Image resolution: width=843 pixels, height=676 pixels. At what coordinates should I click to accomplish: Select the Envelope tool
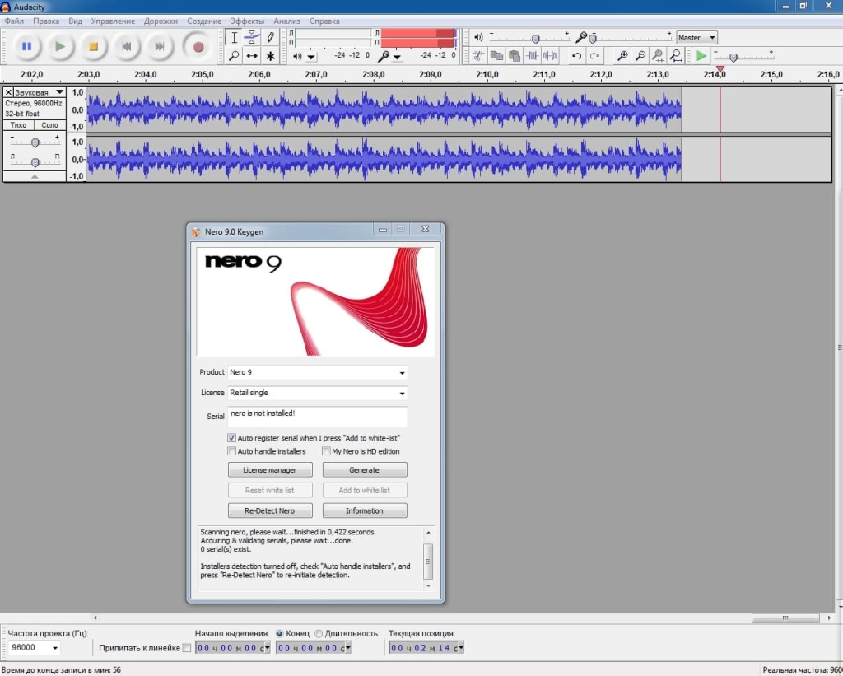252,38
